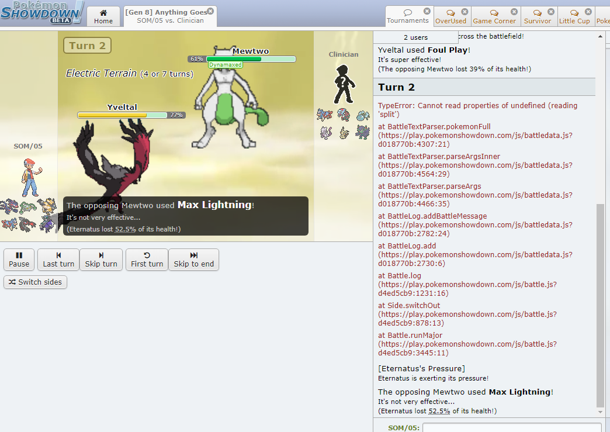Close the Anything Goes battle tab
610x432 pixels.
[210, 11]
